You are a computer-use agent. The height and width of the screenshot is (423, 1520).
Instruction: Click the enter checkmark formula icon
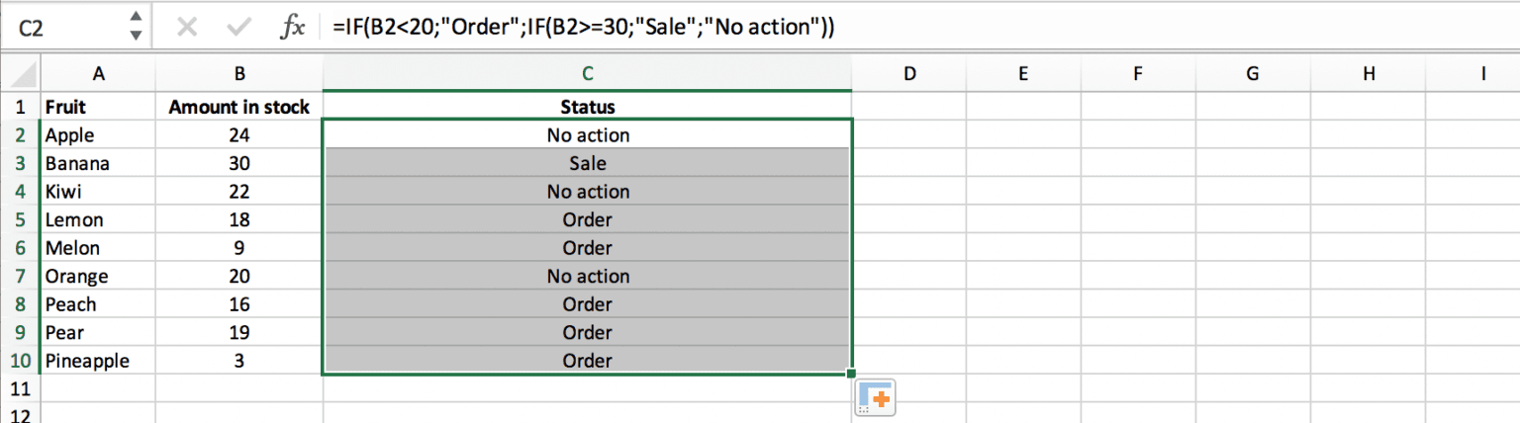click(x=238, y=29)
